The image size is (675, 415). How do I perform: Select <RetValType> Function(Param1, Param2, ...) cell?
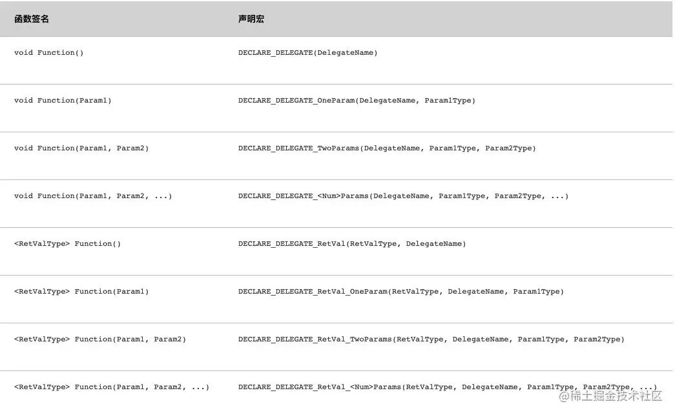(112, 387)
